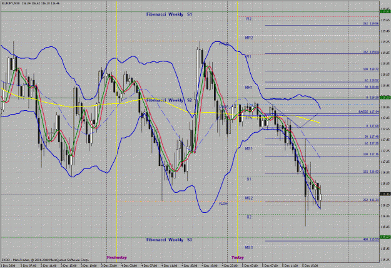Select the MS3 pivot label
The image size is (391, 268).
pos(248,247)
